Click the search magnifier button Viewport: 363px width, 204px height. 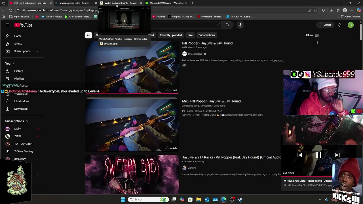[x=227, y=25]
